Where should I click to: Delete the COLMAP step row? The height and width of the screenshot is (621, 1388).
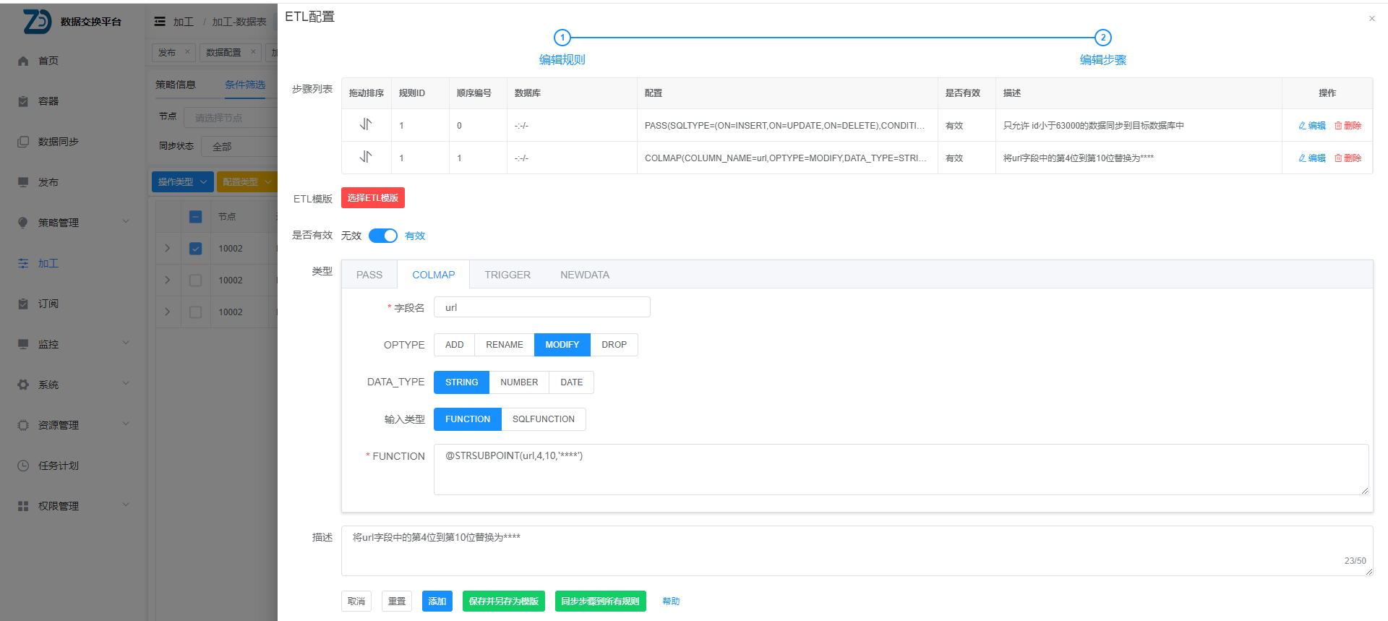click(1348, 158)
